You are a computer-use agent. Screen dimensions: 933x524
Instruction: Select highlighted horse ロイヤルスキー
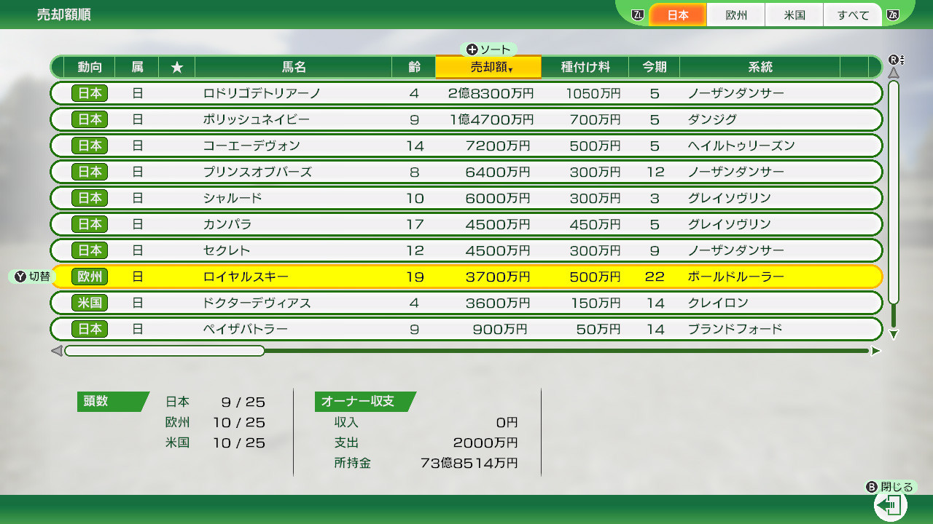[466, 277]
